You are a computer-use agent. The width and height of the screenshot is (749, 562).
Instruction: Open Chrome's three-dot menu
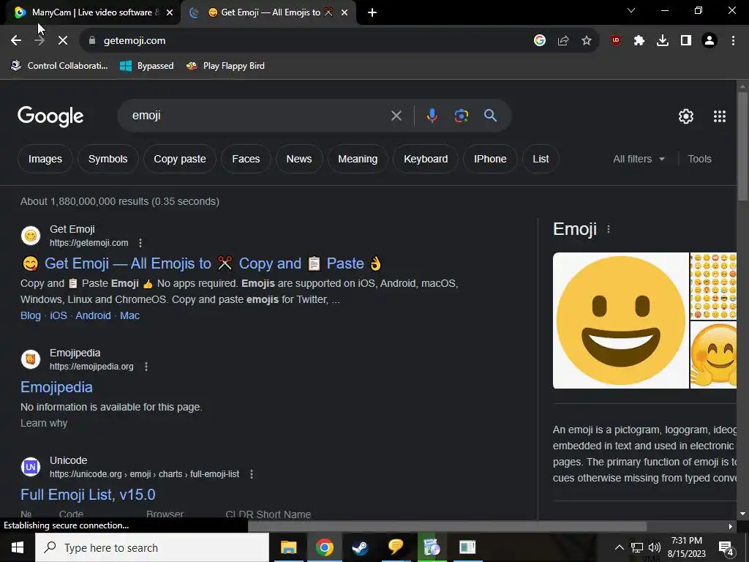[x=733, y=41]
